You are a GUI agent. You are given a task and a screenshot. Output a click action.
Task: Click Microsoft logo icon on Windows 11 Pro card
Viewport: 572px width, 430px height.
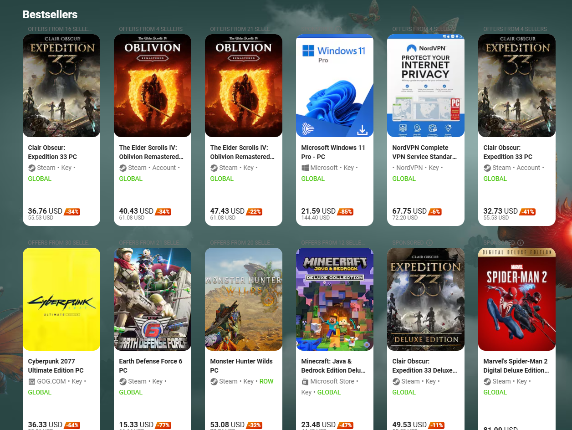(305, 168)
